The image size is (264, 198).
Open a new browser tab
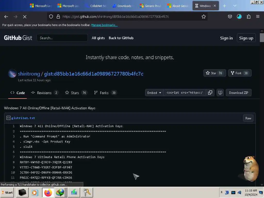(x=224, y=6)
